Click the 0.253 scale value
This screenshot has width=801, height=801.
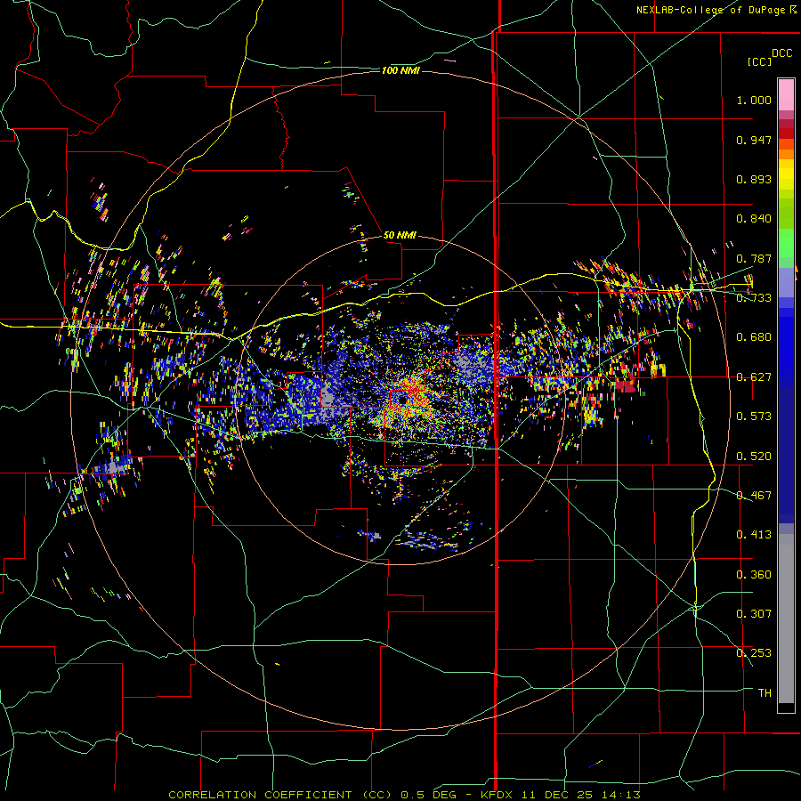coord(754,653)
